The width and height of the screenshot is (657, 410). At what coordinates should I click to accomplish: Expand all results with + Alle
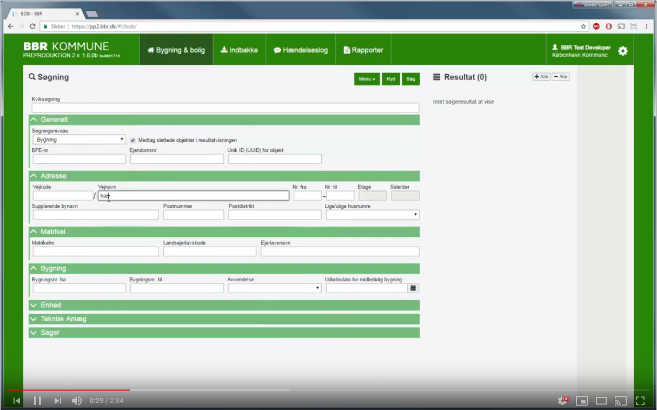tap(541, 77)
